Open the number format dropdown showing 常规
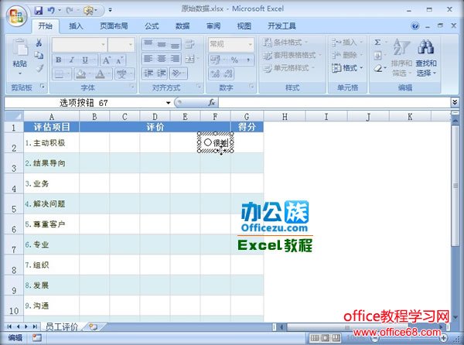This screenshot has width=464, height=345. point(250,44)
